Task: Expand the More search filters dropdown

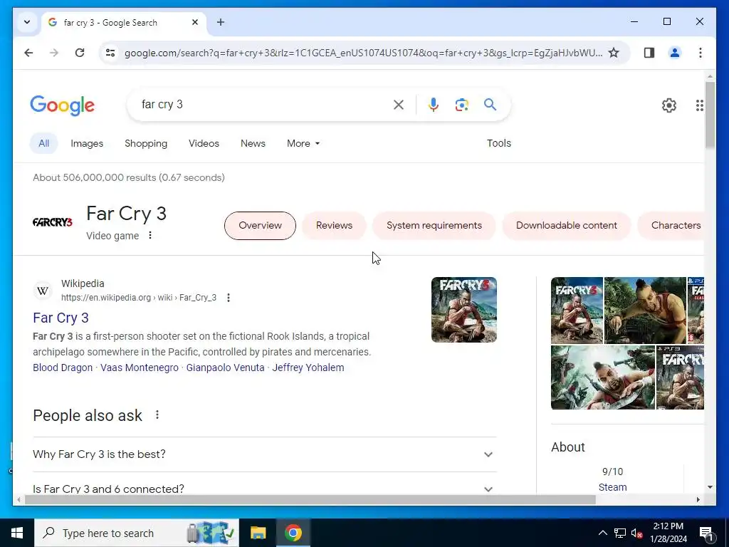Action: (303, 143)
